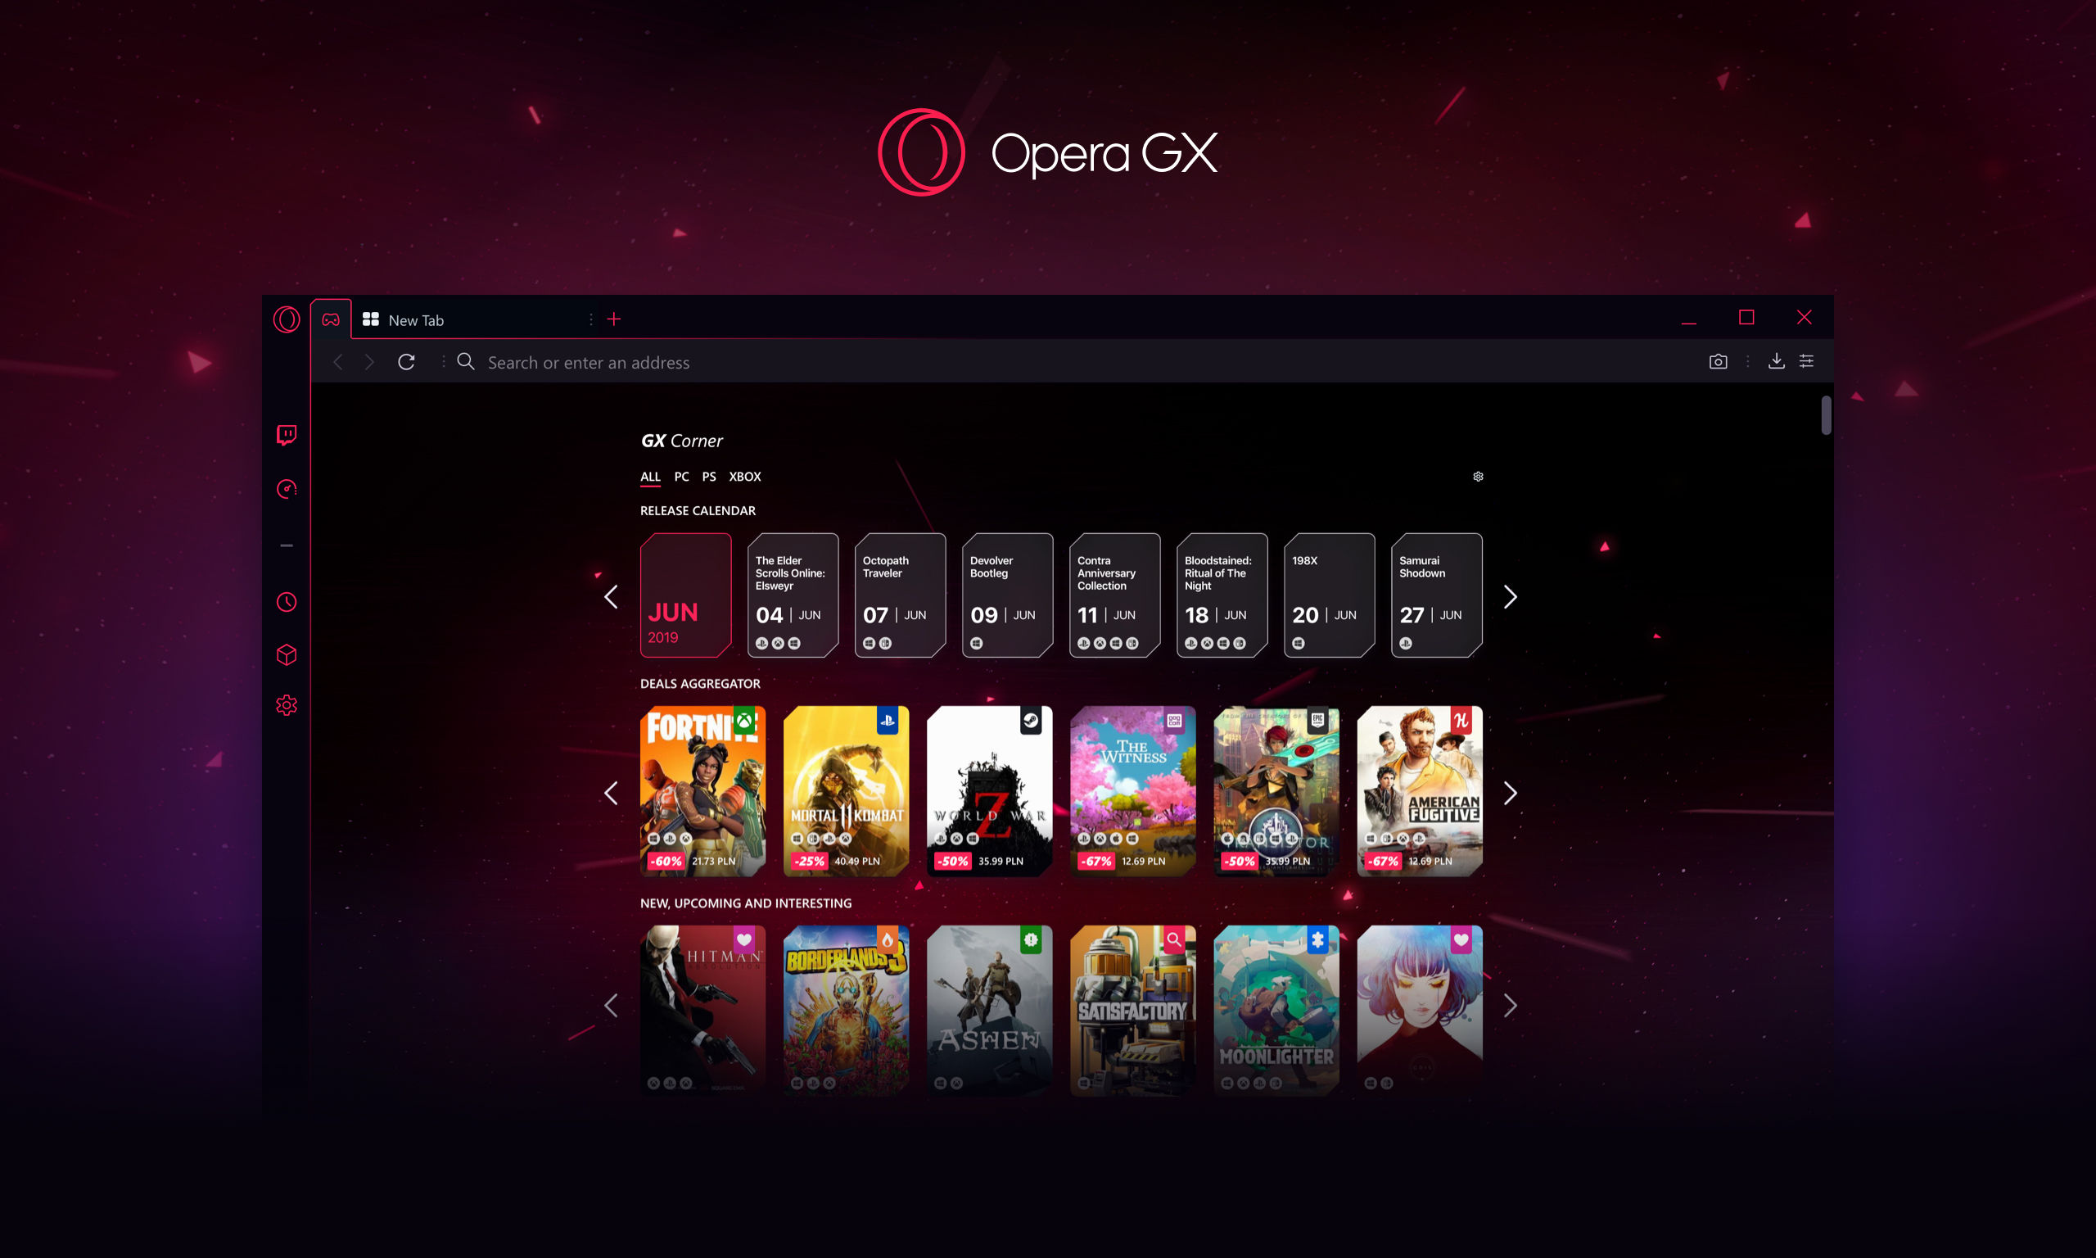2096x1258 pixels.
Task: Select the clock/history sidebar icon
Action: point(286,602)
